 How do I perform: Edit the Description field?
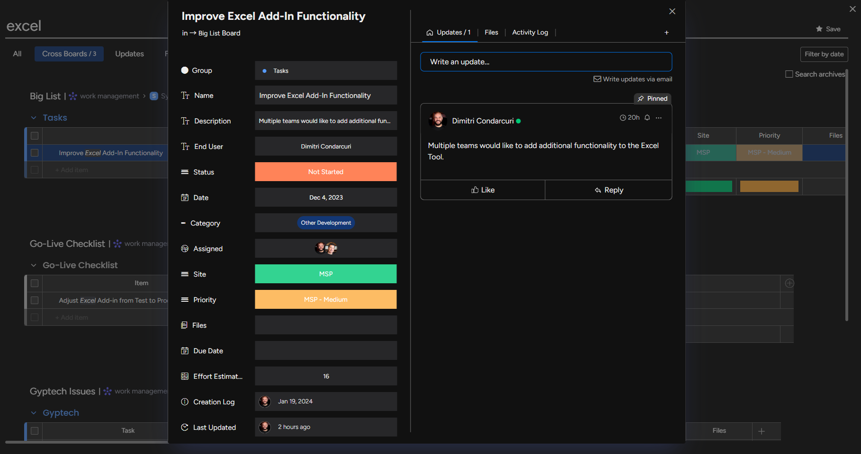(326, 121)
